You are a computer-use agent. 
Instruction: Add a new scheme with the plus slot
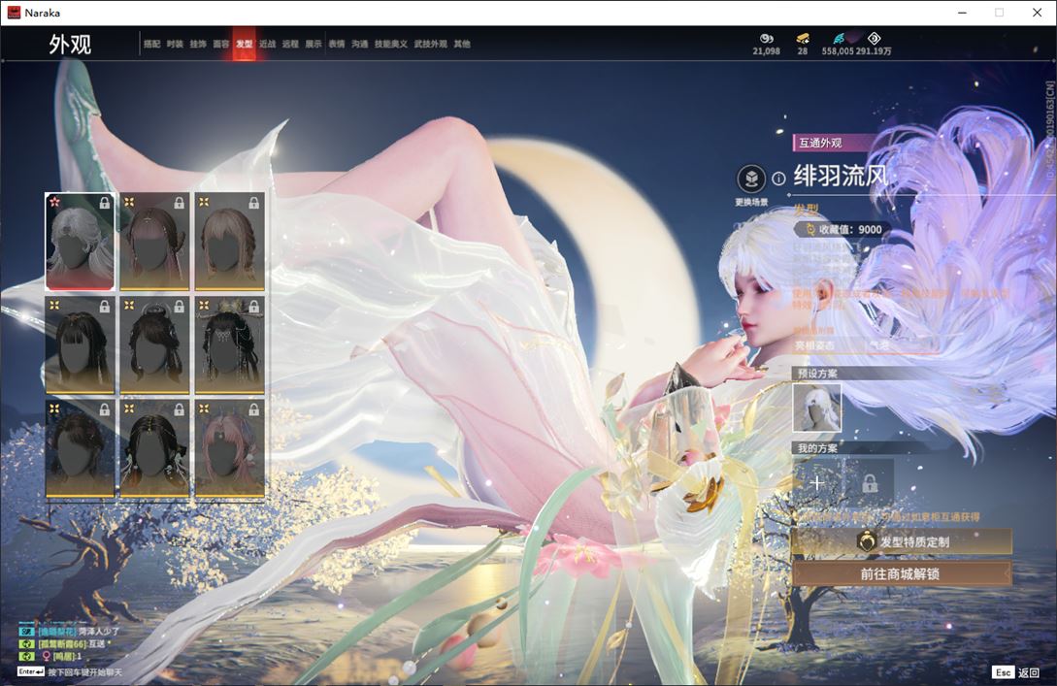817,483
